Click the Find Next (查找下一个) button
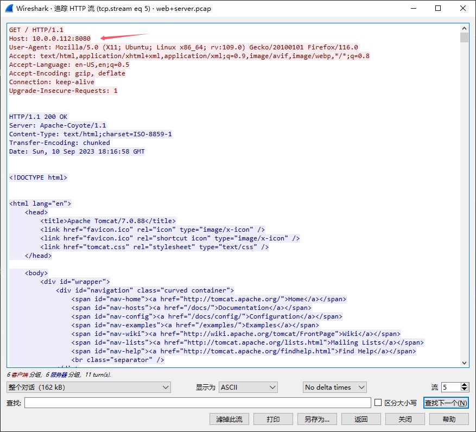The width and height of the screenshot is (476, 432). click(x=446, y=403)
